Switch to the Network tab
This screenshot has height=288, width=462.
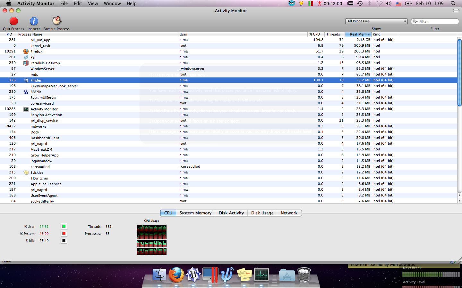(289, 213)
